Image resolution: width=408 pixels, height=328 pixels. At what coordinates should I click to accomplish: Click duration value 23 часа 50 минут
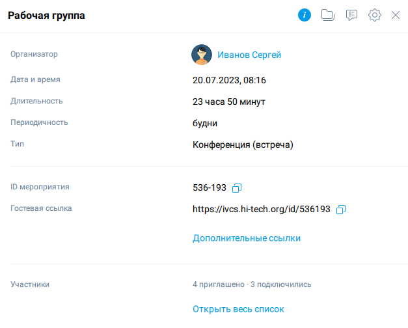[x=229, y=102]
